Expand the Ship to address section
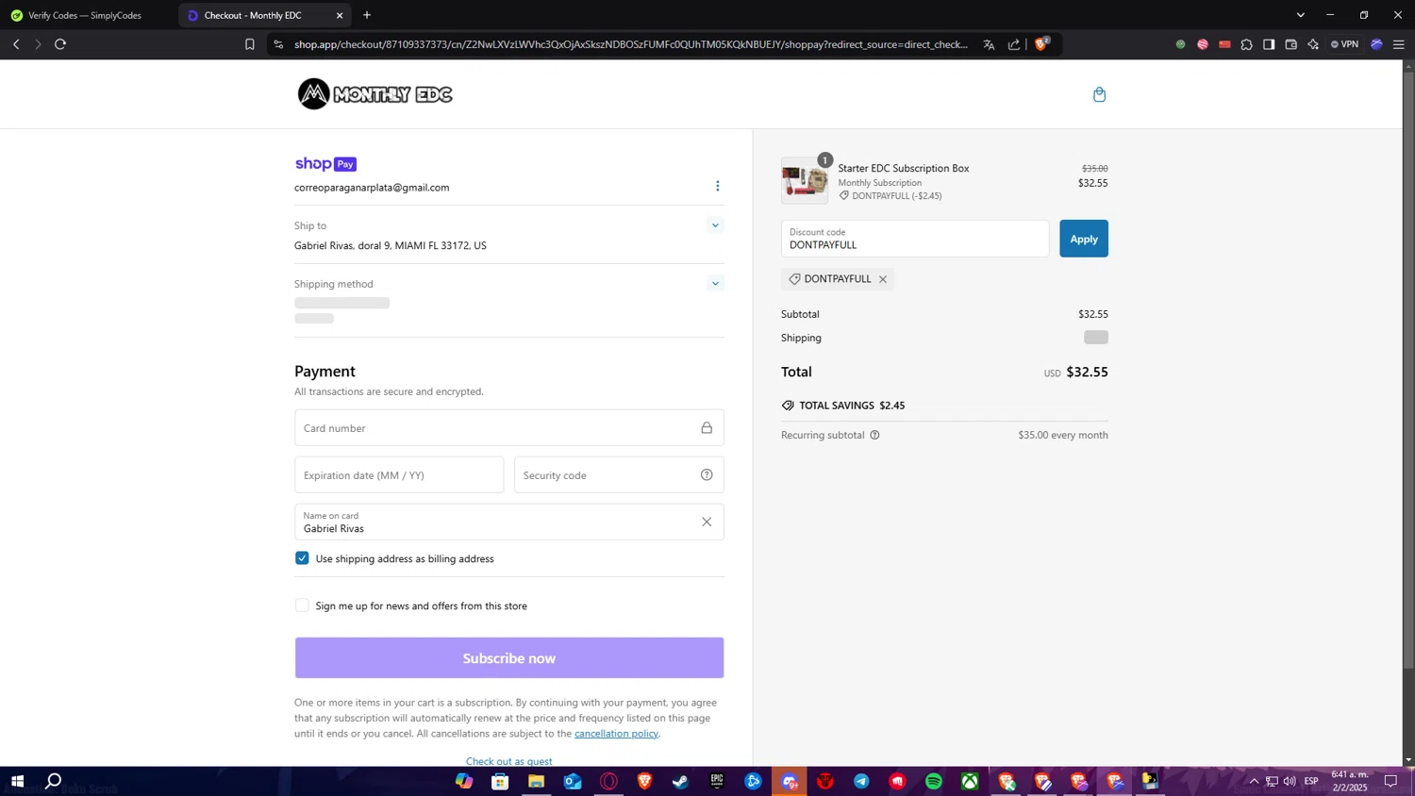 (x=715, y=225)
